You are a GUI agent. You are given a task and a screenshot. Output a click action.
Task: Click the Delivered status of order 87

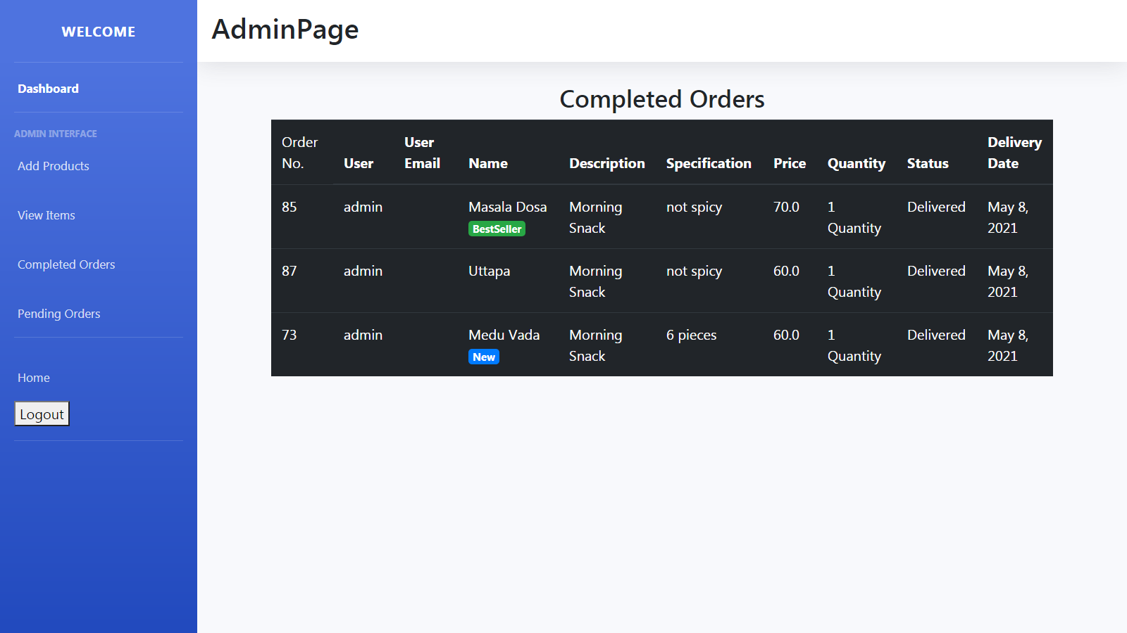coord(936,271)
